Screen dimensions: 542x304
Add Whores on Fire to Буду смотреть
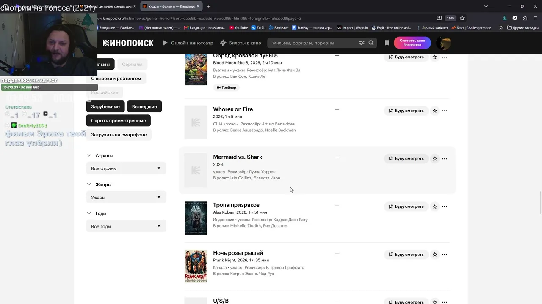pyautogui.click(x=406, y=111)
